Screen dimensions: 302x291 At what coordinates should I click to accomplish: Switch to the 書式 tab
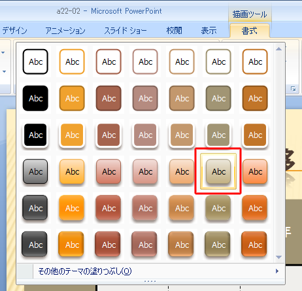[x=250, y=31]
